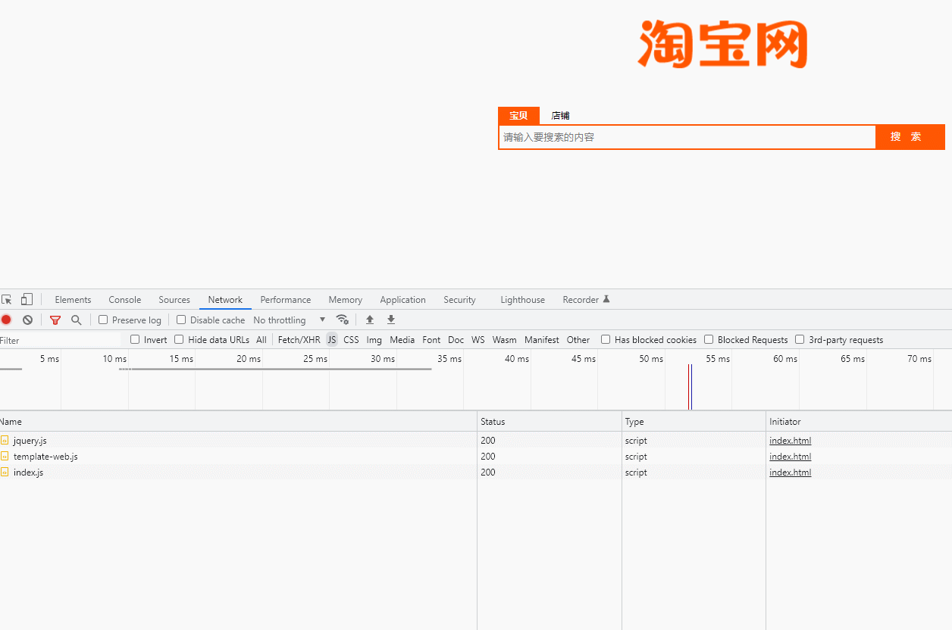Open index.html initiator for template-web.js
The height and width of the screenshot is (630, 952).
coord(790,457)
